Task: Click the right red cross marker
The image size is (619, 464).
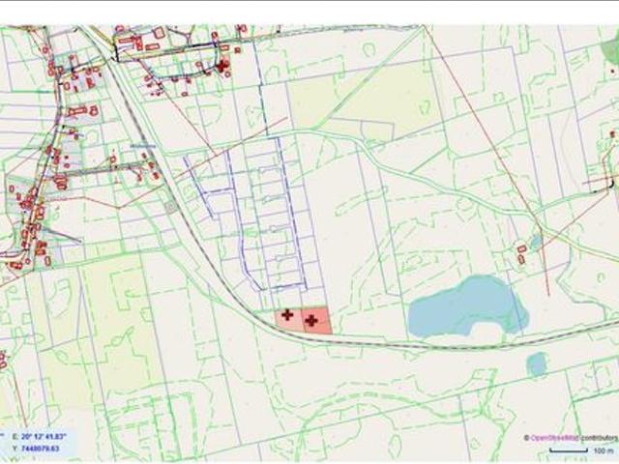Action: click(x=311, y=319)
